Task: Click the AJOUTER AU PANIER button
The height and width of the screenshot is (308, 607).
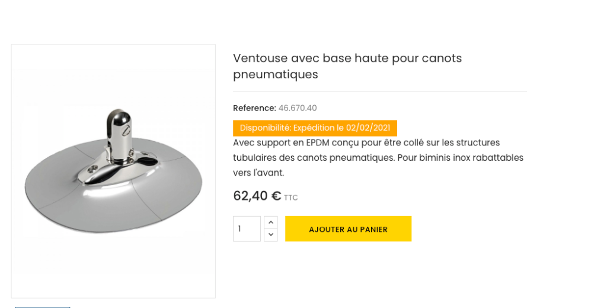Action: (348, 229)
